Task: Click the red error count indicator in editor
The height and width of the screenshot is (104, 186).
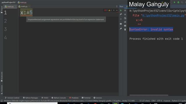Action: (x=106, y=10)
